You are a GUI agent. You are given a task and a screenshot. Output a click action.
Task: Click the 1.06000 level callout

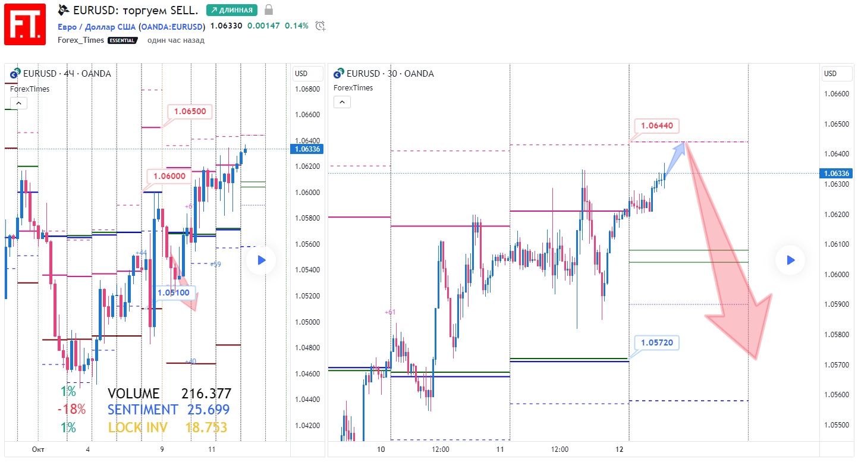click(x=169, y=176)
